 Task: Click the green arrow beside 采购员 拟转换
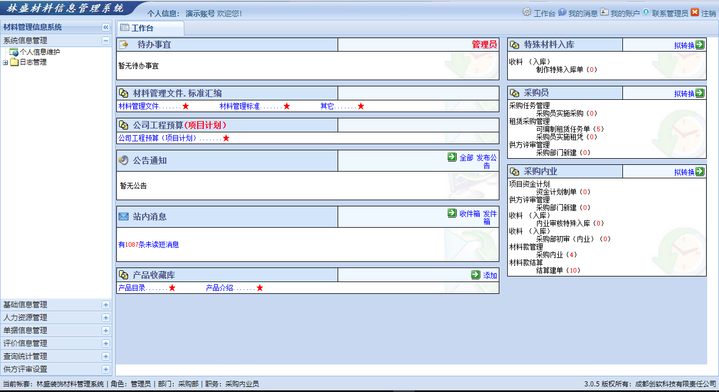(699, 93)
